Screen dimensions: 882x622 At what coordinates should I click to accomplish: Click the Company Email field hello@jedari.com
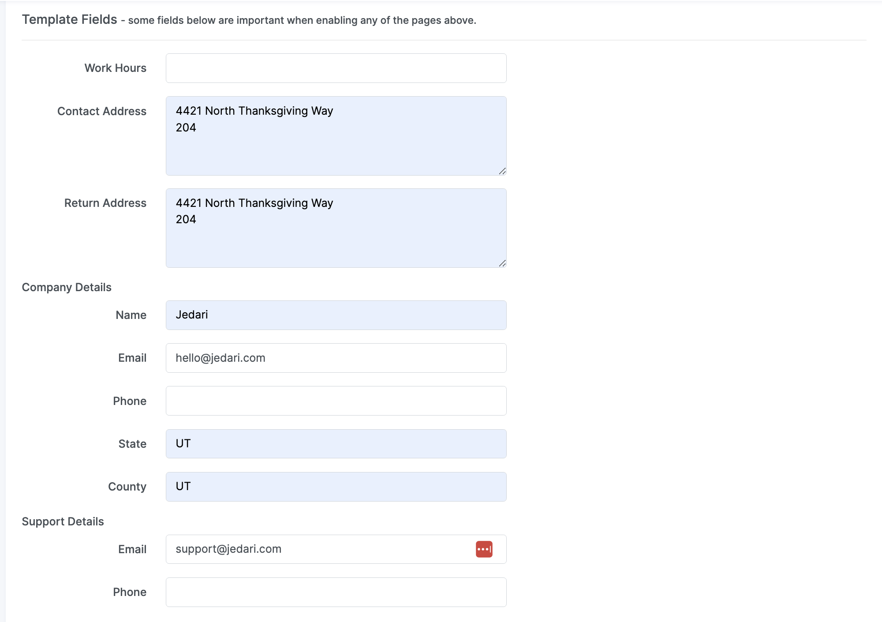coord(336,358)
